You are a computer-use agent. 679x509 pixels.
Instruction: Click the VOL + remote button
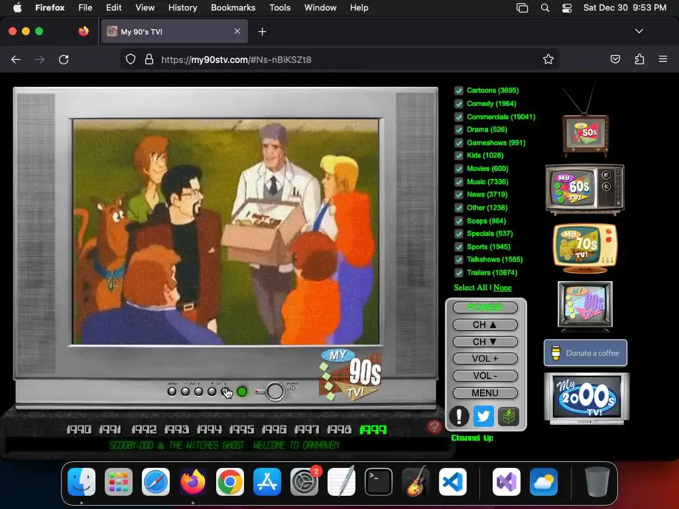485,359
